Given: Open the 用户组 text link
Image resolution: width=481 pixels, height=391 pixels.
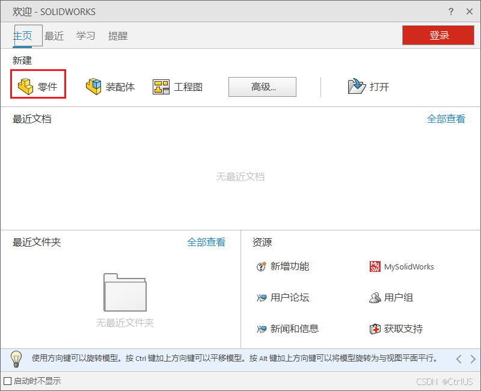Looking at the screenshot, I should [x=399, y=298].
